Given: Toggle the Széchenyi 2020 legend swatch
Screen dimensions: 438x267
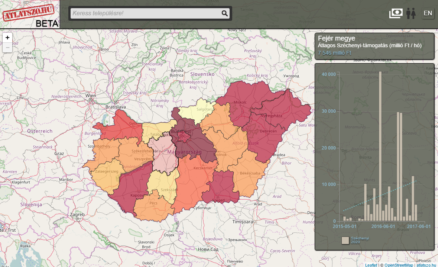Looking at the screenshot, I should 345,240.
